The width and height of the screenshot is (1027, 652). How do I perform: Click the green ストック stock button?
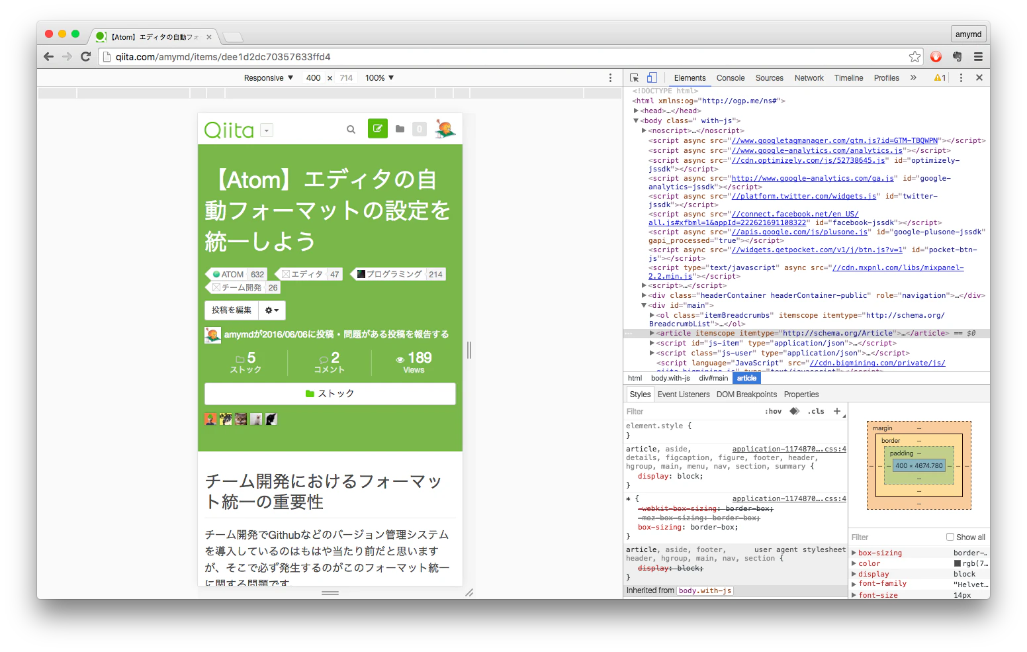click(330, 393)
